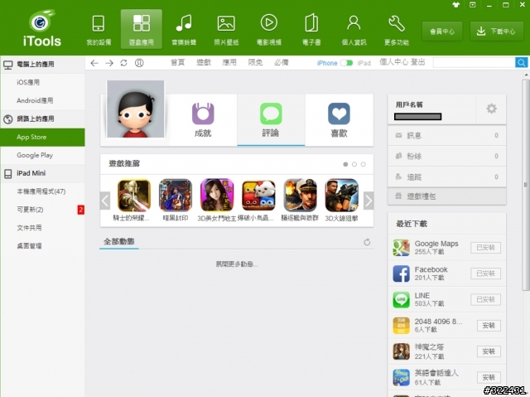The width and height of the screenshot is (530, 397).
Task: Click the skin/shirt icon in title bar
Action: [x=456, y=5]
